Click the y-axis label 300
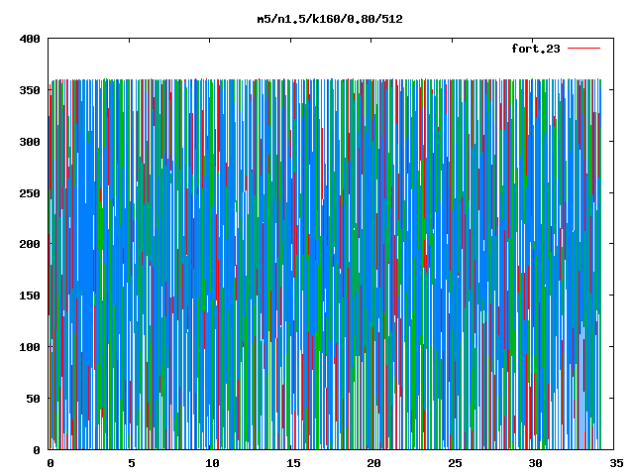This screenshot has width=634, height=476. point(30,142)
